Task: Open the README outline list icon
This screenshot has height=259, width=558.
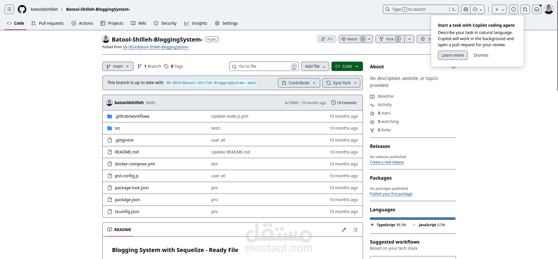Action: [355, 230]
